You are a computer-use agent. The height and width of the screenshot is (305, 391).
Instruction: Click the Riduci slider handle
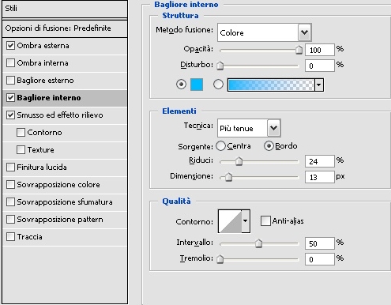[x=239, y=161]
